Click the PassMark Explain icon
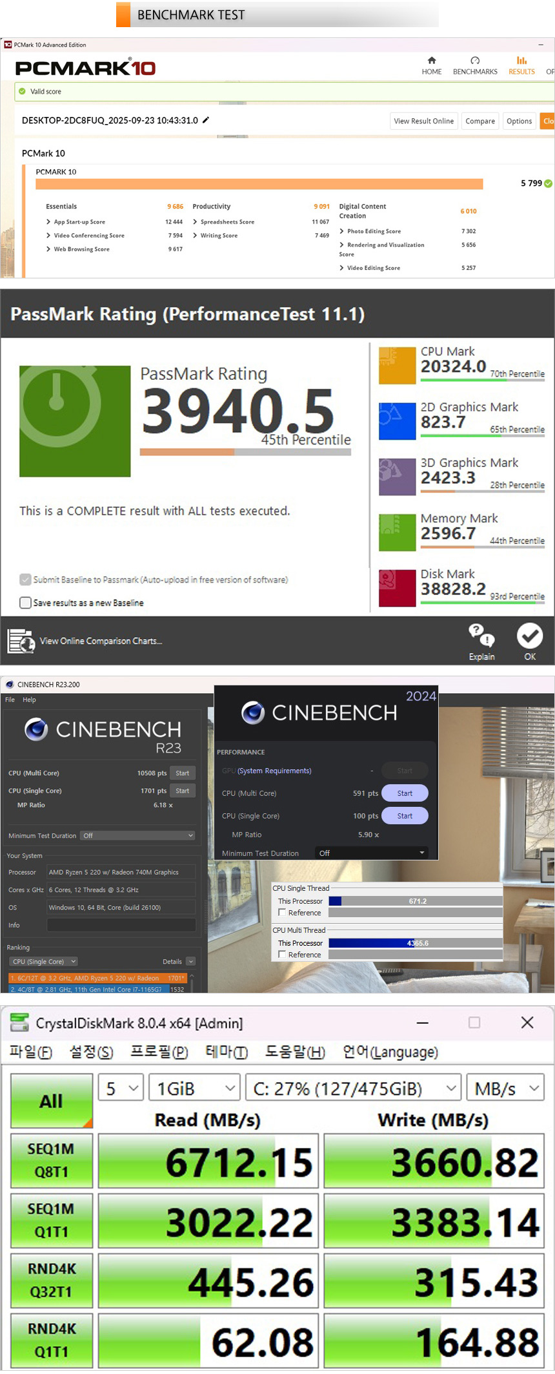Viewport: 555px width, 1374px height. pos(481,636)
